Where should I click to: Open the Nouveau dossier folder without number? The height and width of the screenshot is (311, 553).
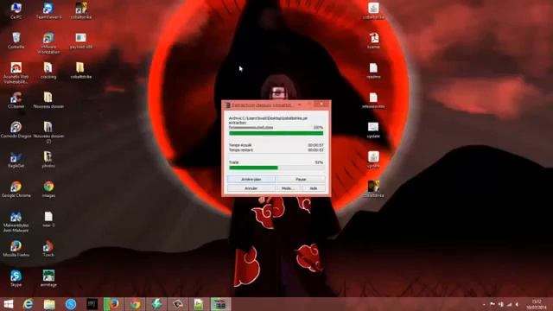48,100
